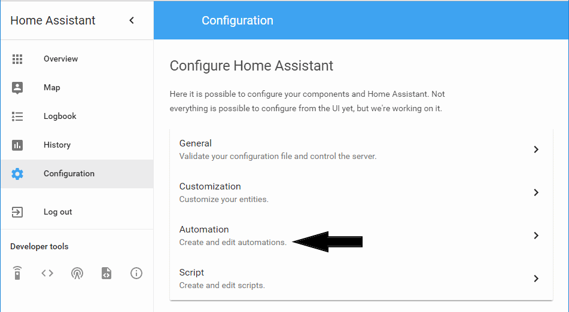
Task: Click the blue Configuration gear icon
Action: [x=17, y=173]
